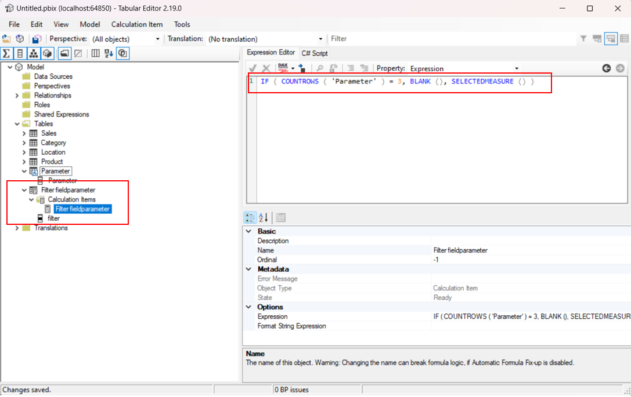Toggle the show measures sigma button
Viewport: 631px width, 397px height.
coord(6,53)
